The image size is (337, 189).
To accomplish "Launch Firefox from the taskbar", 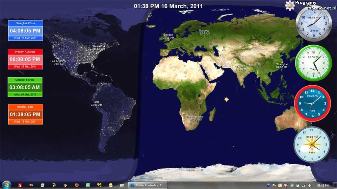I will tap(76, 185).
